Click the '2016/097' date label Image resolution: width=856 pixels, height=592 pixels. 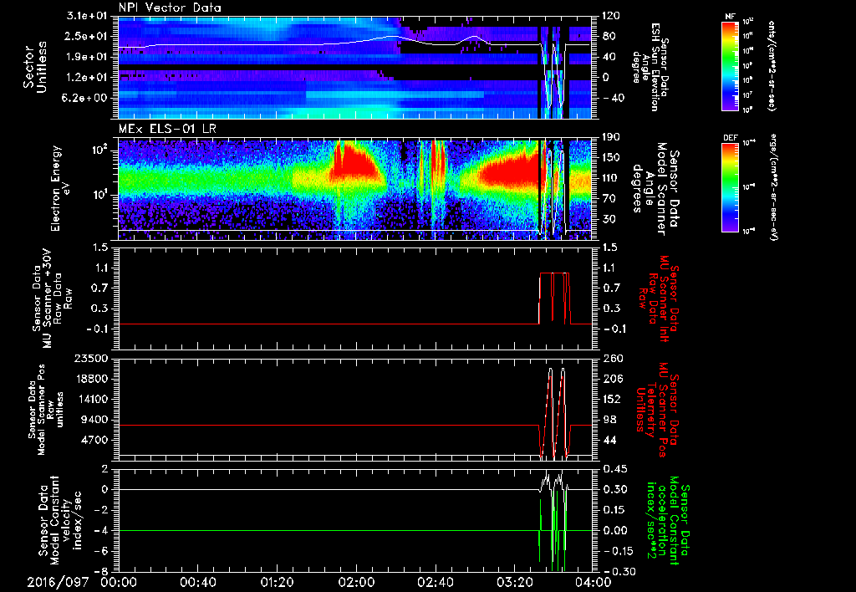58,582
